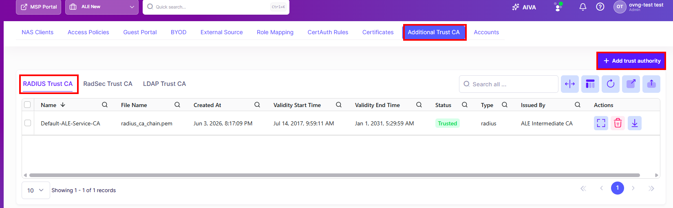
Task: Open the column chooser table icon
Action: click(x=590, y=84)
